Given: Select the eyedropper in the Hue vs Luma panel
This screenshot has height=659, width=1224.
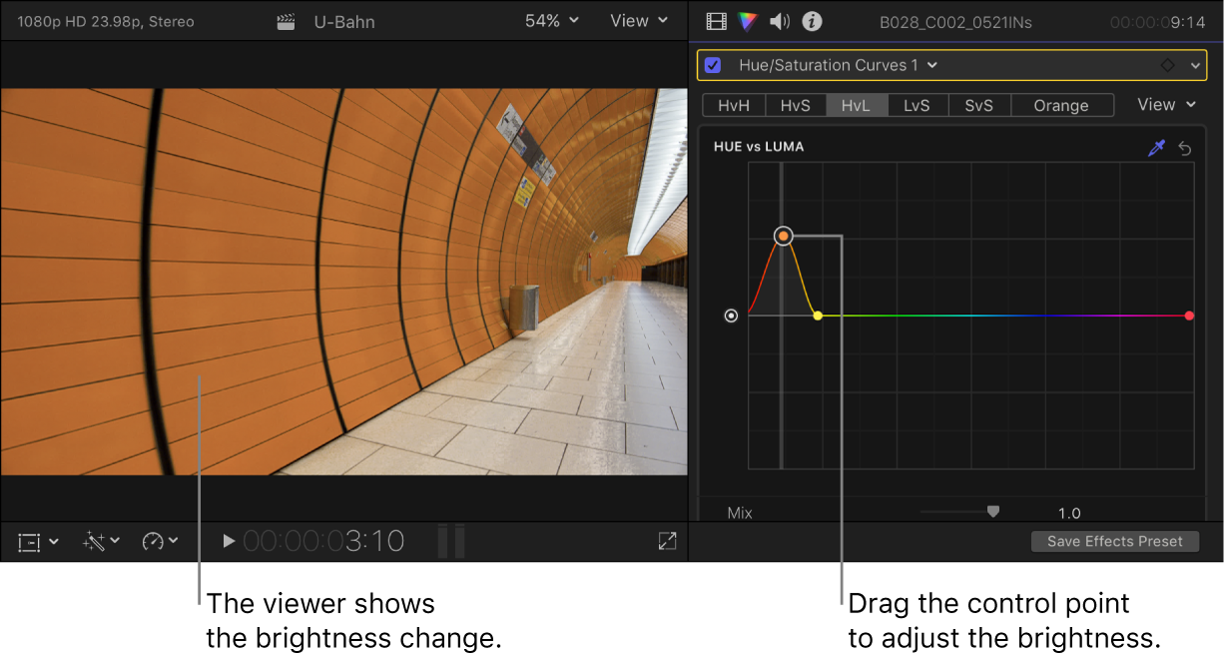Looking at the screenshot, I should (x=1156, y=148).
